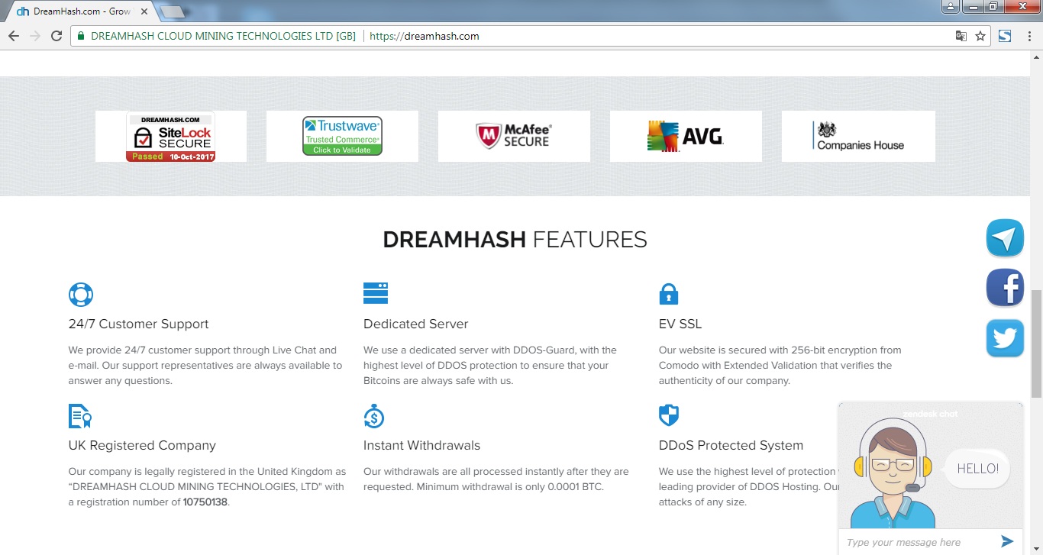Click the Dedicated Server heading
1043x555 pixels.
[x=416, y=324]
